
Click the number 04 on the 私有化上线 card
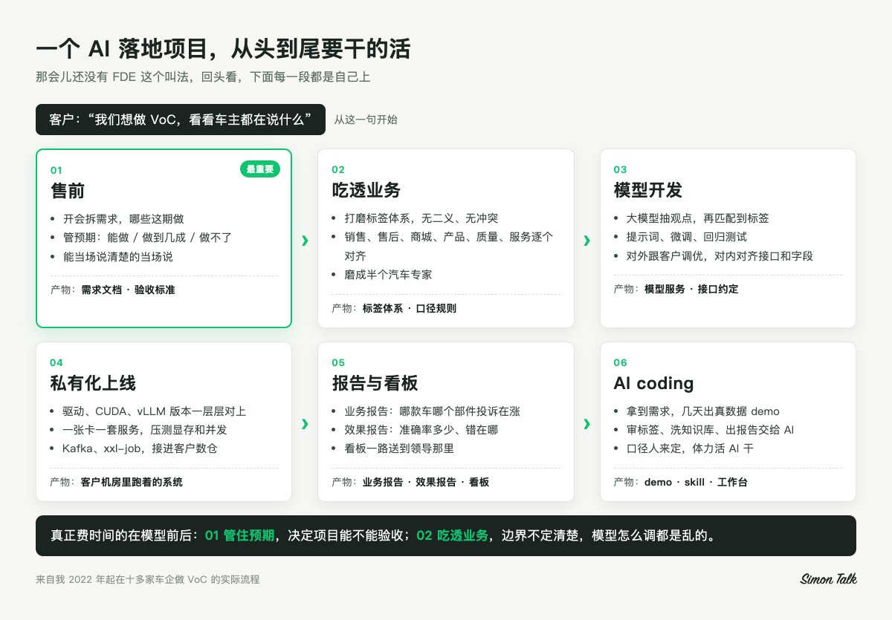coord(56,363)
